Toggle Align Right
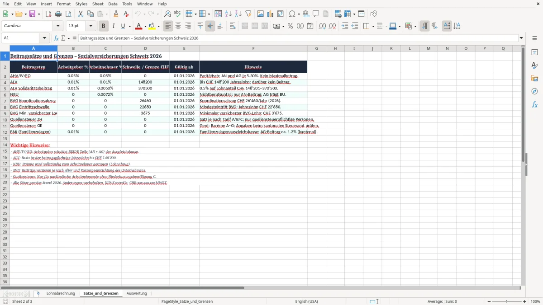Viewport: 543px width, 305px height. pos(188,26)
